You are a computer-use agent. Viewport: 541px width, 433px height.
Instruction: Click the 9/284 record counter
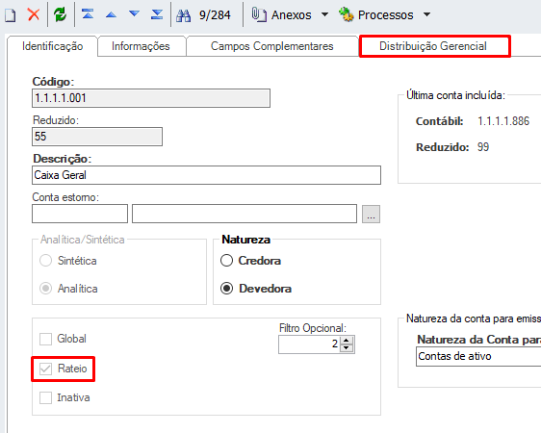(215, 15)
